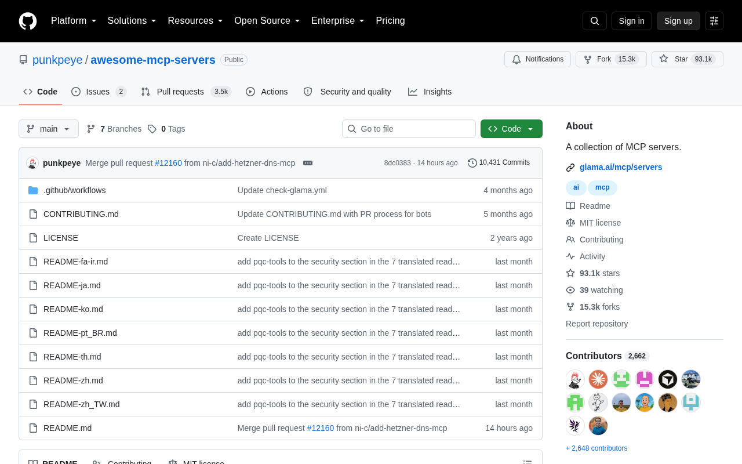Open README outline list icon
The height and width of the screenshot is (464, 742).
(528, 462)
